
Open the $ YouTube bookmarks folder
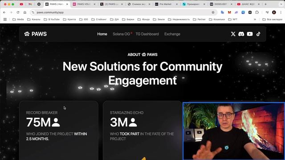point(52,20)
